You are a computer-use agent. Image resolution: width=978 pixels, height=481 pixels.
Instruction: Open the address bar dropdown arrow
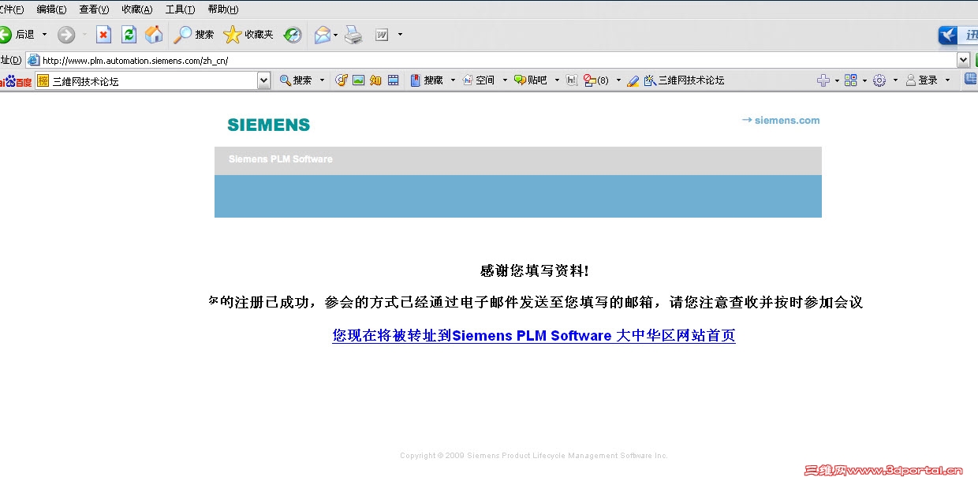[963, 60]
